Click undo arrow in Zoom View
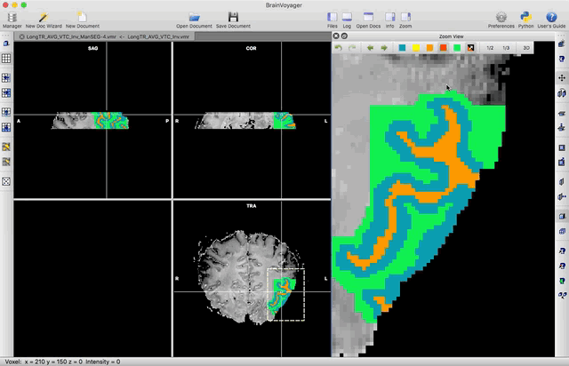 (339, 47)
